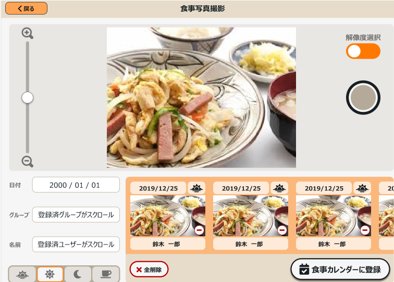This screenshot has width=394, height=282.
Task: Select the snack coffee cup tab
Action: (106, 274)
